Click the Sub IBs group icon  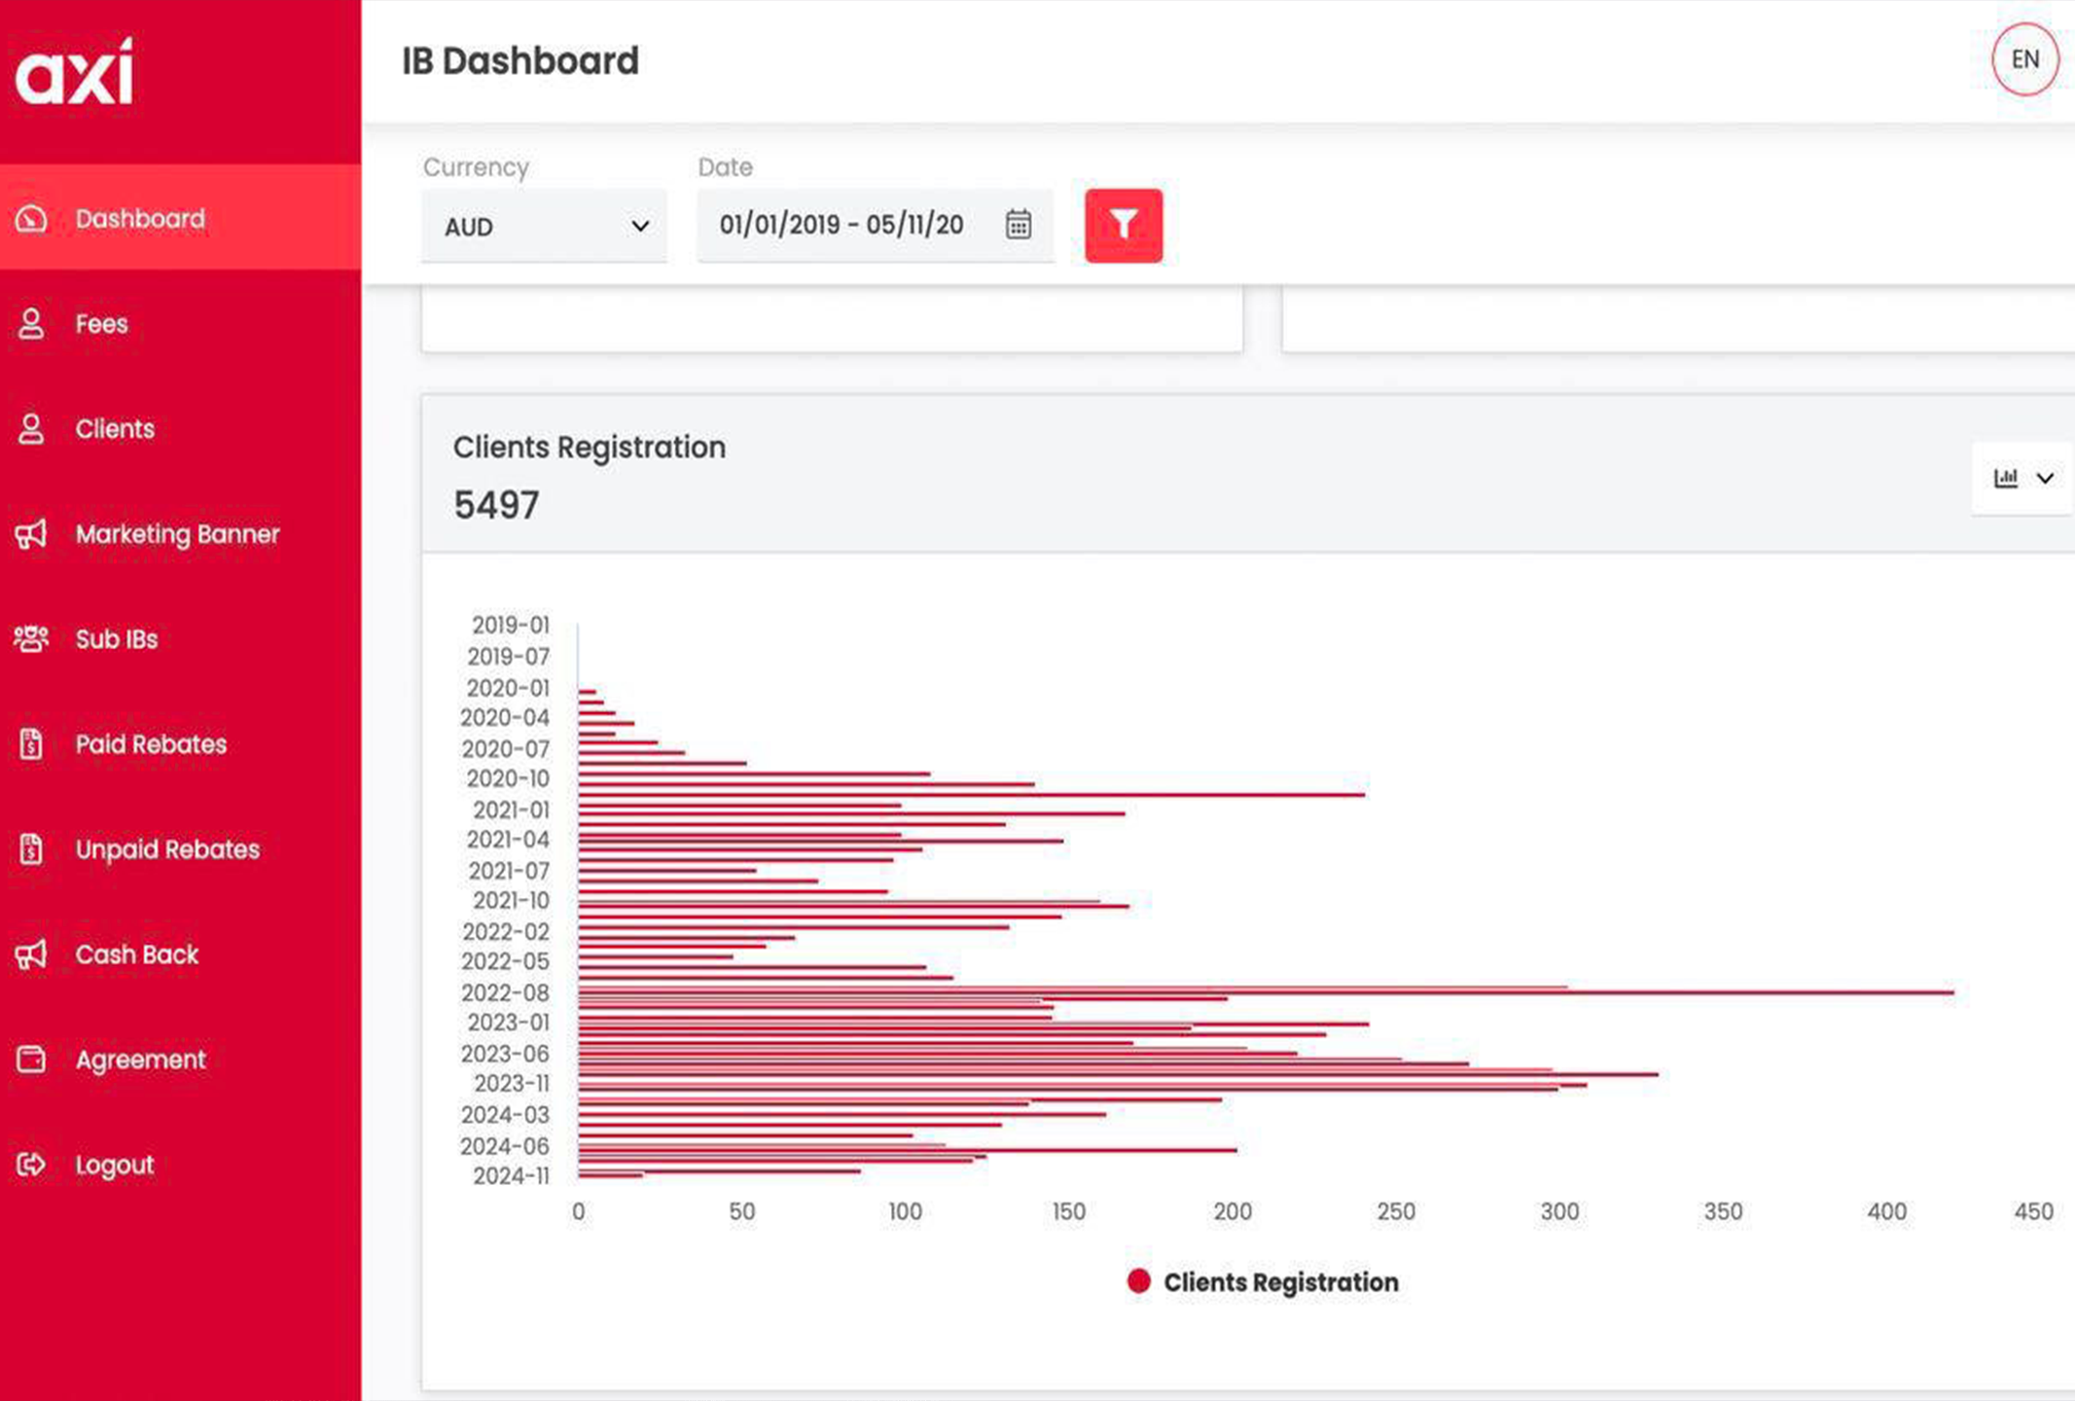click(31, 639)
